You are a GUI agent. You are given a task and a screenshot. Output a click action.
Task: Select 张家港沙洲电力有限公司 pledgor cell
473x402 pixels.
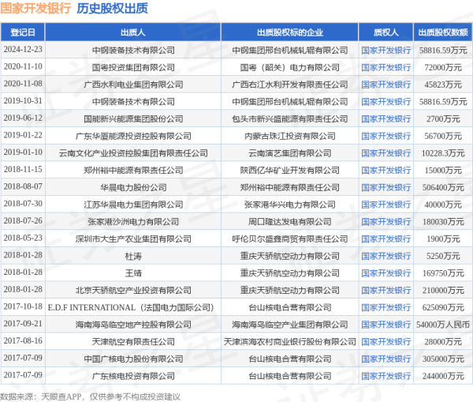tap(133, 222)
